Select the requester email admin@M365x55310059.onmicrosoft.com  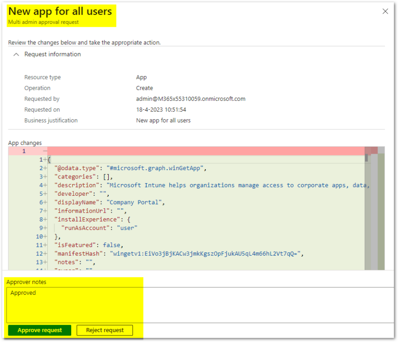[x=191, y=99]
